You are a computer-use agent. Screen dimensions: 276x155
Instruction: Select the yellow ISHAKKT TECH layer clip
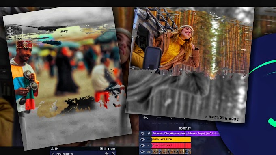pyautogui.click(x=171, y=139)
